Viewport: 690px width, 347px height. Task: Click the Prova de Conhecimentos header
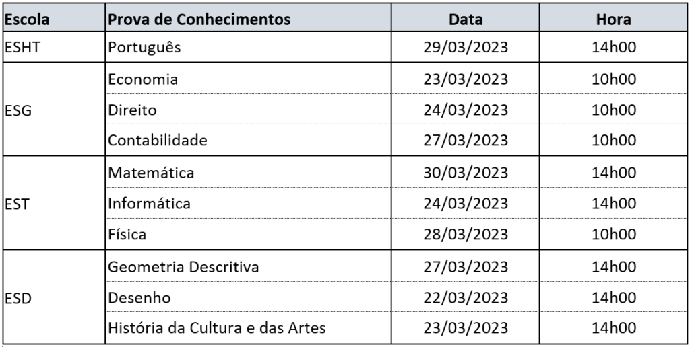[x=248, y=18]
